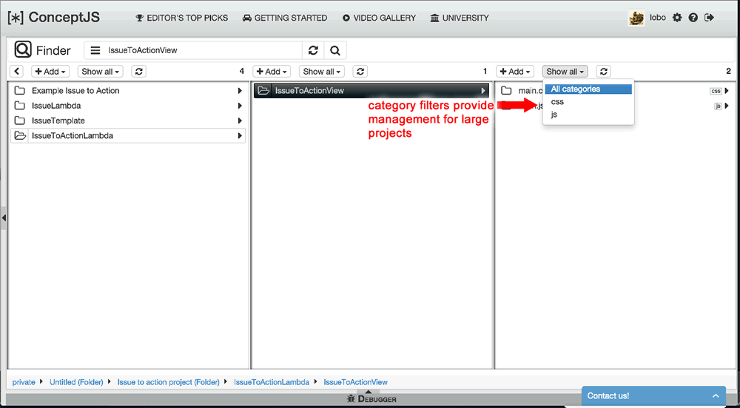
Task: Go to private breadcrumb
Action: click(x=24, y=382)
